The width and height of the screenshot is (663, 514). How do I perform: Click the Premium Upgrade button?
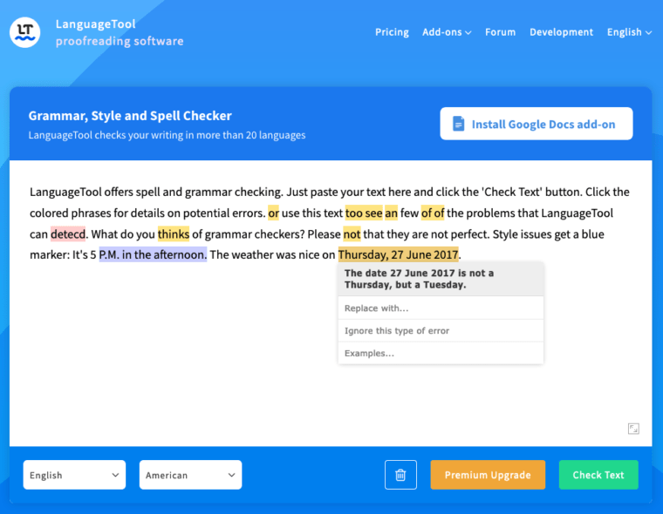tap(487, 475)
